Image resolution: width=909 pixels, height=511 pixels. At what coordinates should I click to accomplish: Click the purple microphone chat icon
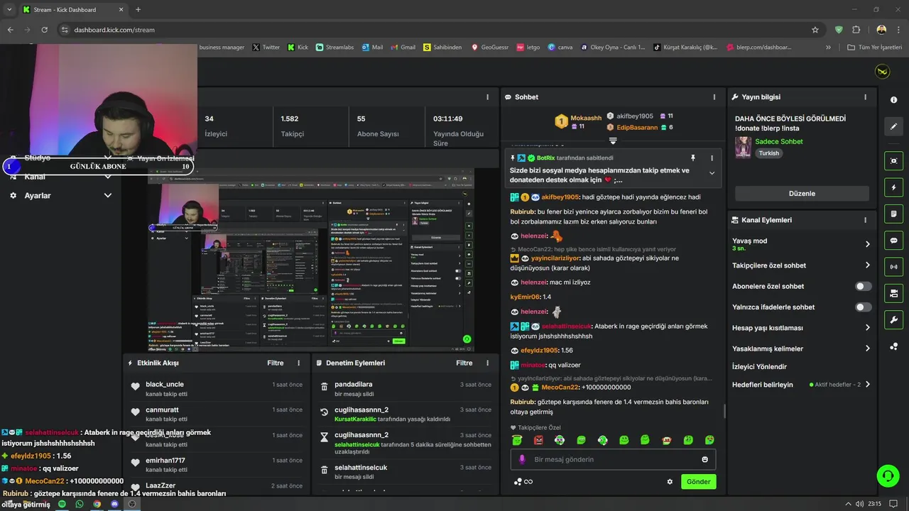522,459
